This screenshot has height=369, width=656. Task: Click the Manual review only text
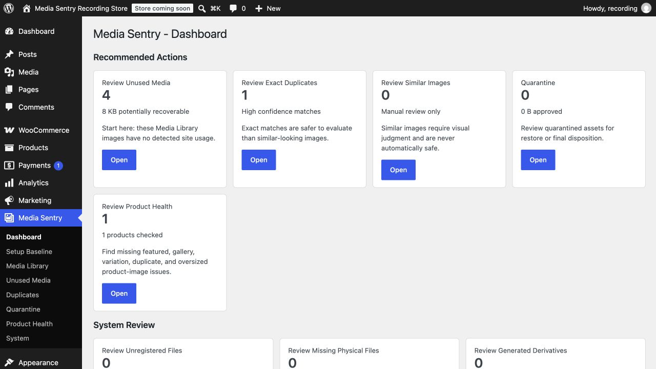pyautogui.click(x=411, y=111)
